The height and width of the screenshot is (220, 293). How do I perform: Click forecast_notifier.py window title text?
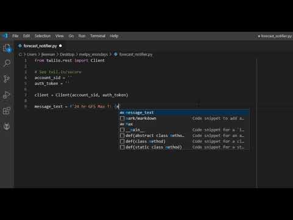(x=277, y=36)
